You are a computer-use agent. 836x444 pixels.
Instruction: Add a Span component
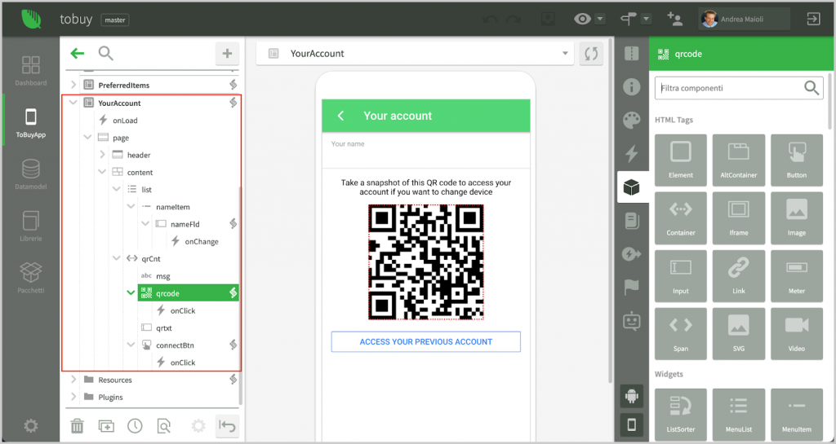(x=681, y=334)
